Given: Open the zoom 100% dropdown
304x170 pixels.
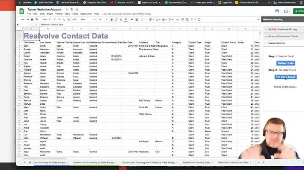Looking at the screenshot, I should tap(46, 19).
